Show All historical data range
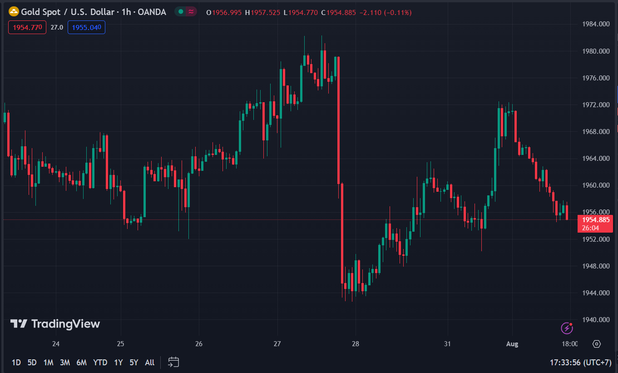The width and height of the screenshot is (618, 373). [149, 363]
